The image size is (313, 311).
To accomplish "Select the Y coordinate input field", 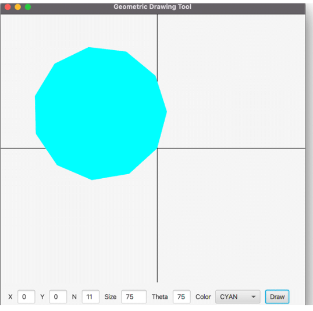I will [58, 296].
